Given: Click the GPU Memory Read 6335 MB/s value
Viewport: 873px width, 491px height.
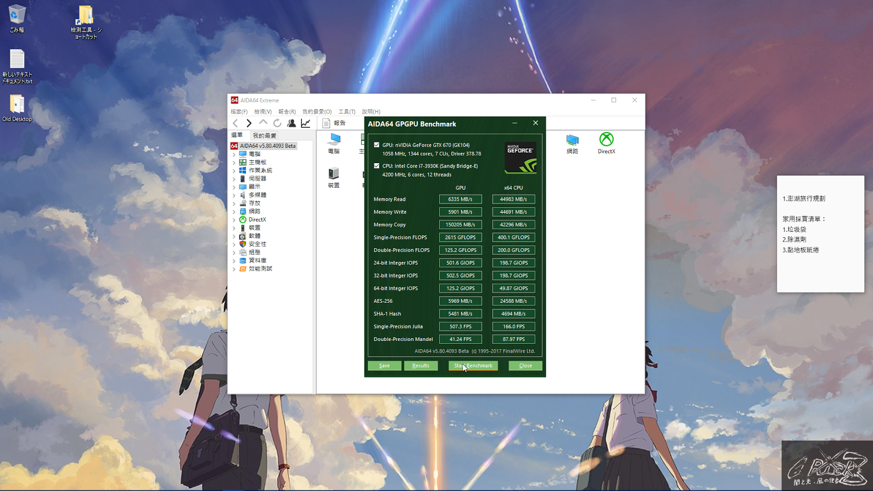Looking at the screenshot, I should pyautogui.click(x=461, y=199).
